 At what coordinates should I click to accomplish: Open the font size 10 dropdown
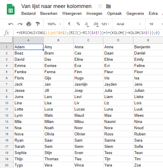coord(156,24)
